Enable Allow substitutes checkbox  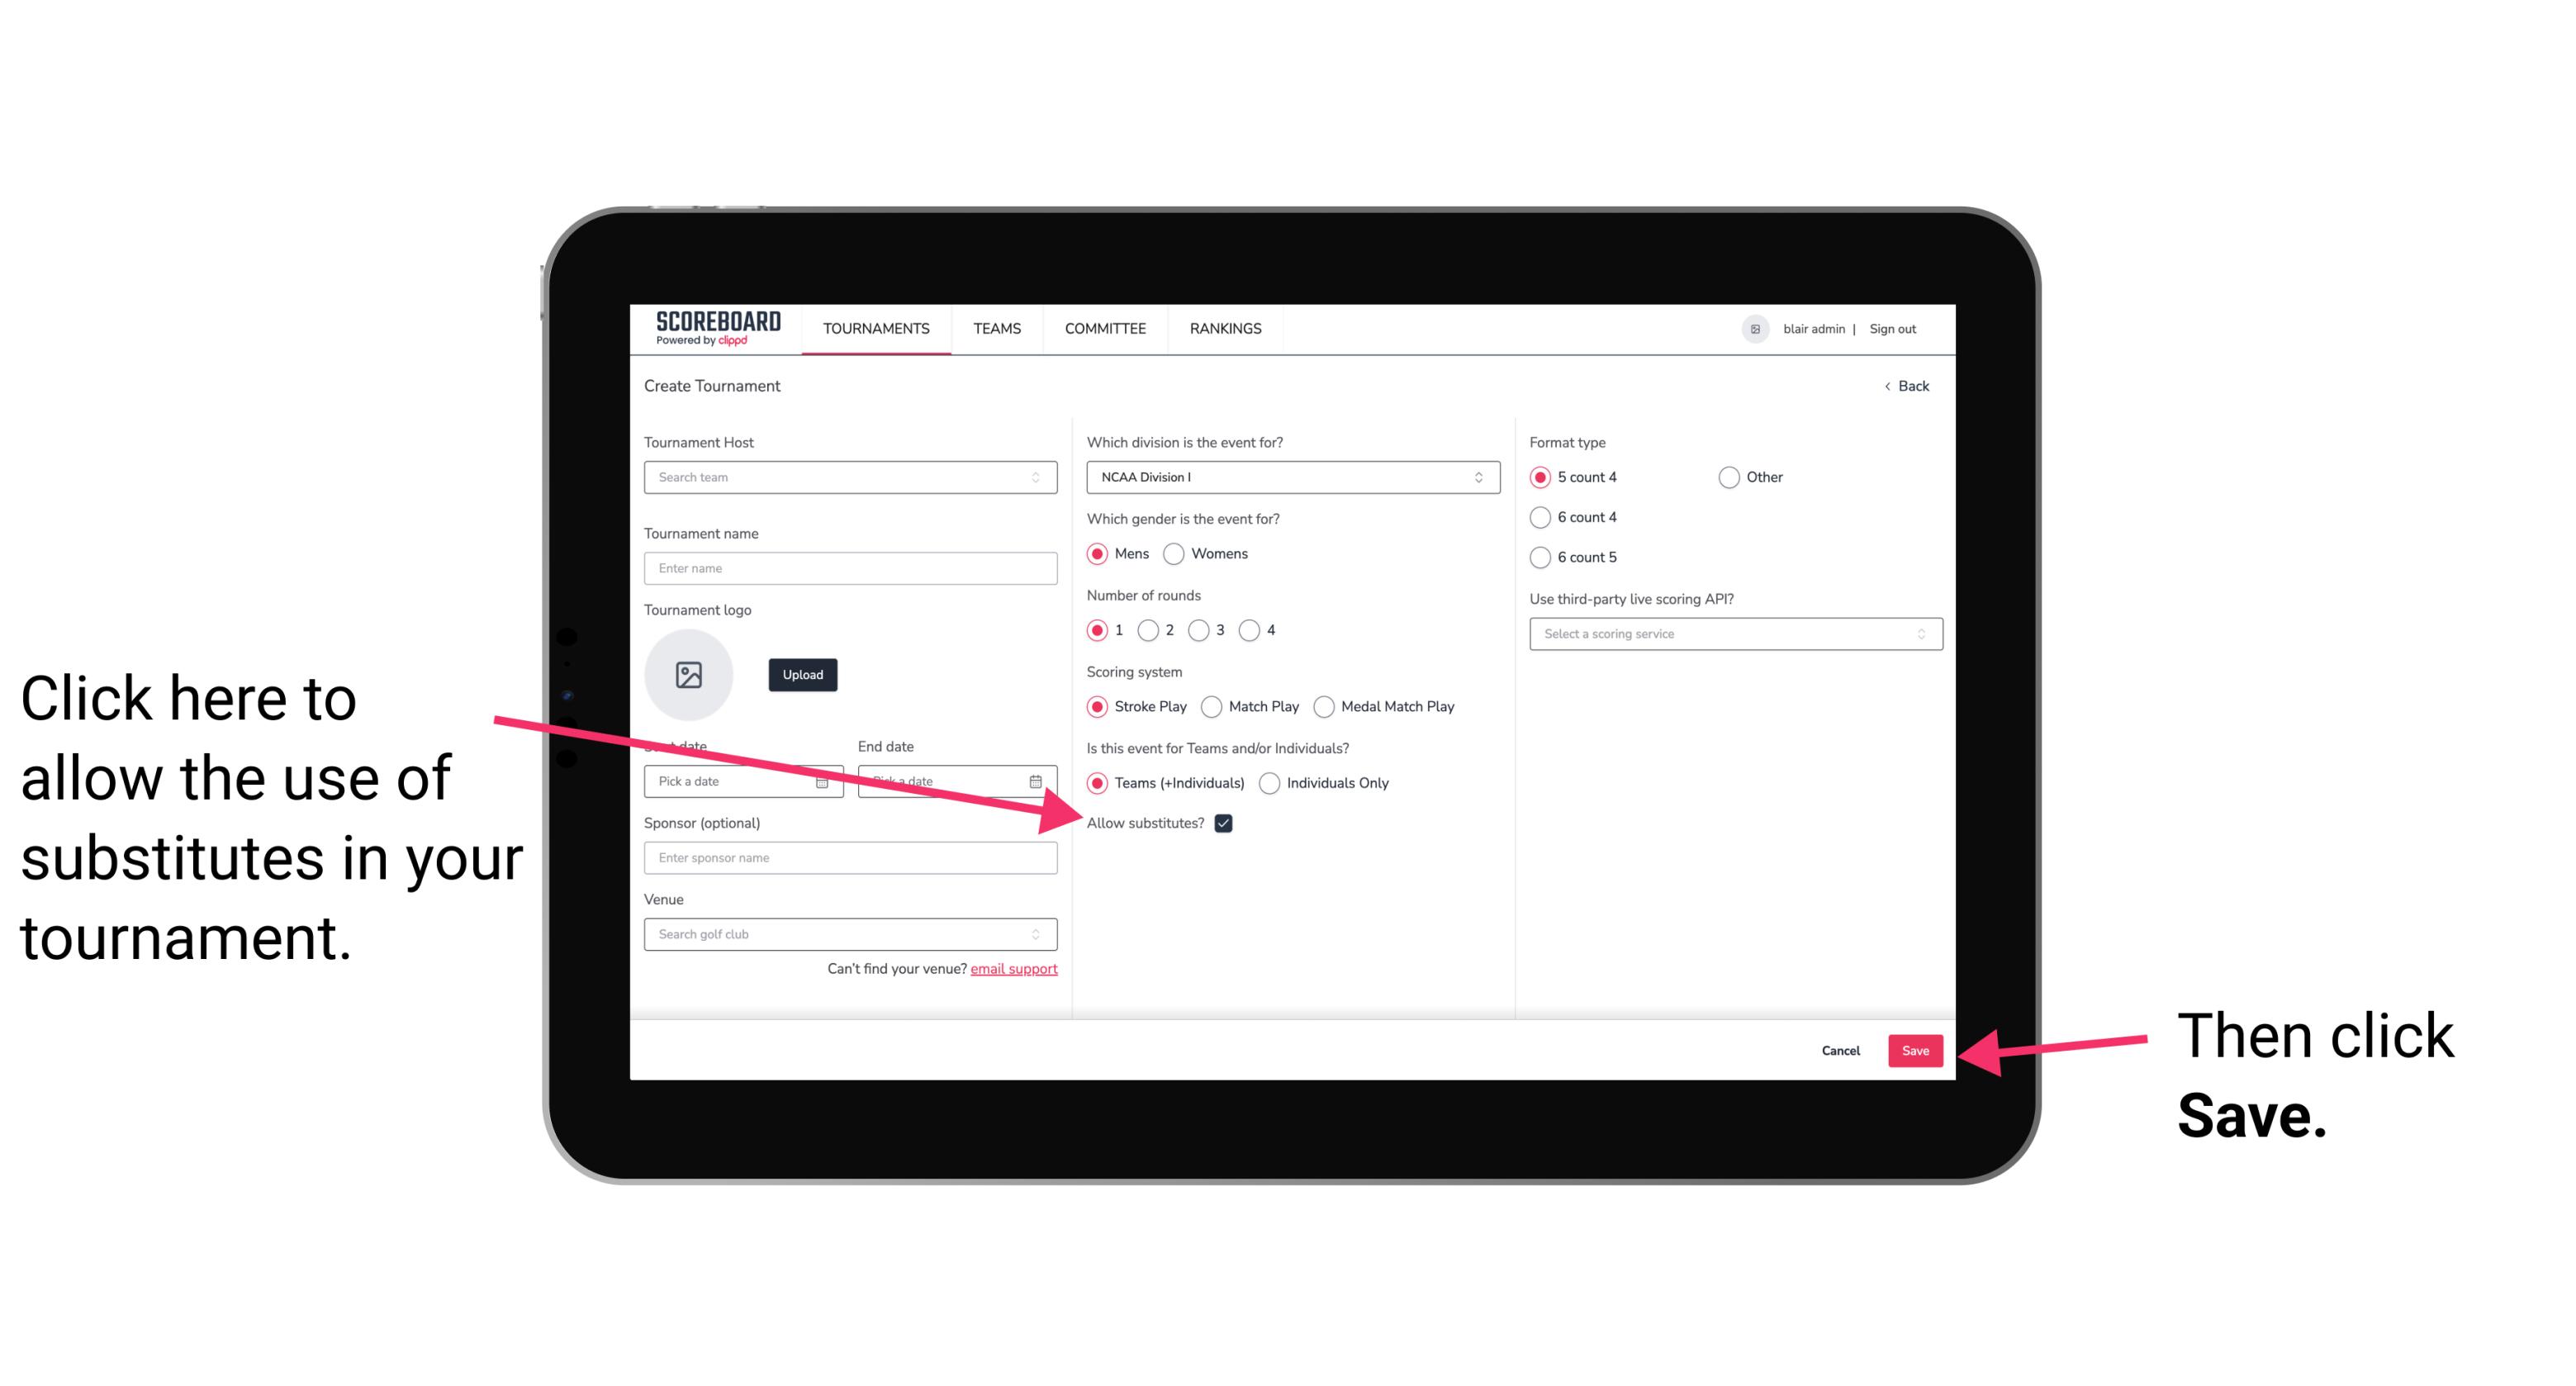(x=1226, y=823)
